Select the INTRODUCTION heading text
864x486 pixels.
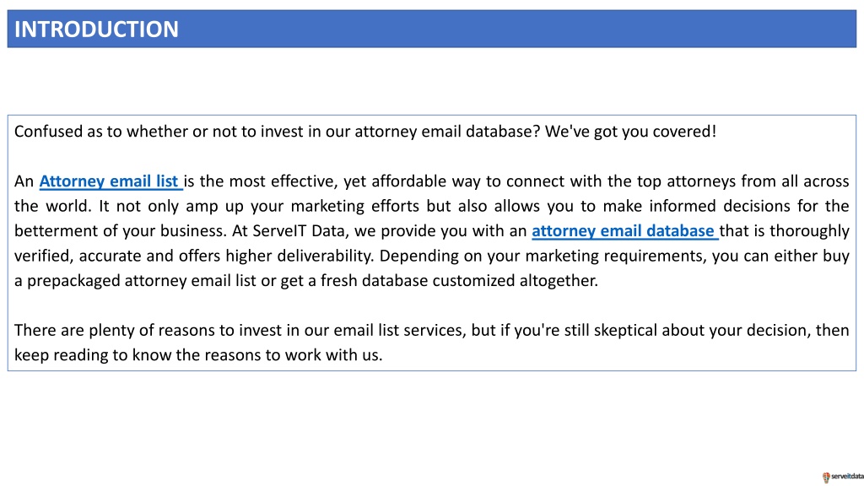(96, 30)
